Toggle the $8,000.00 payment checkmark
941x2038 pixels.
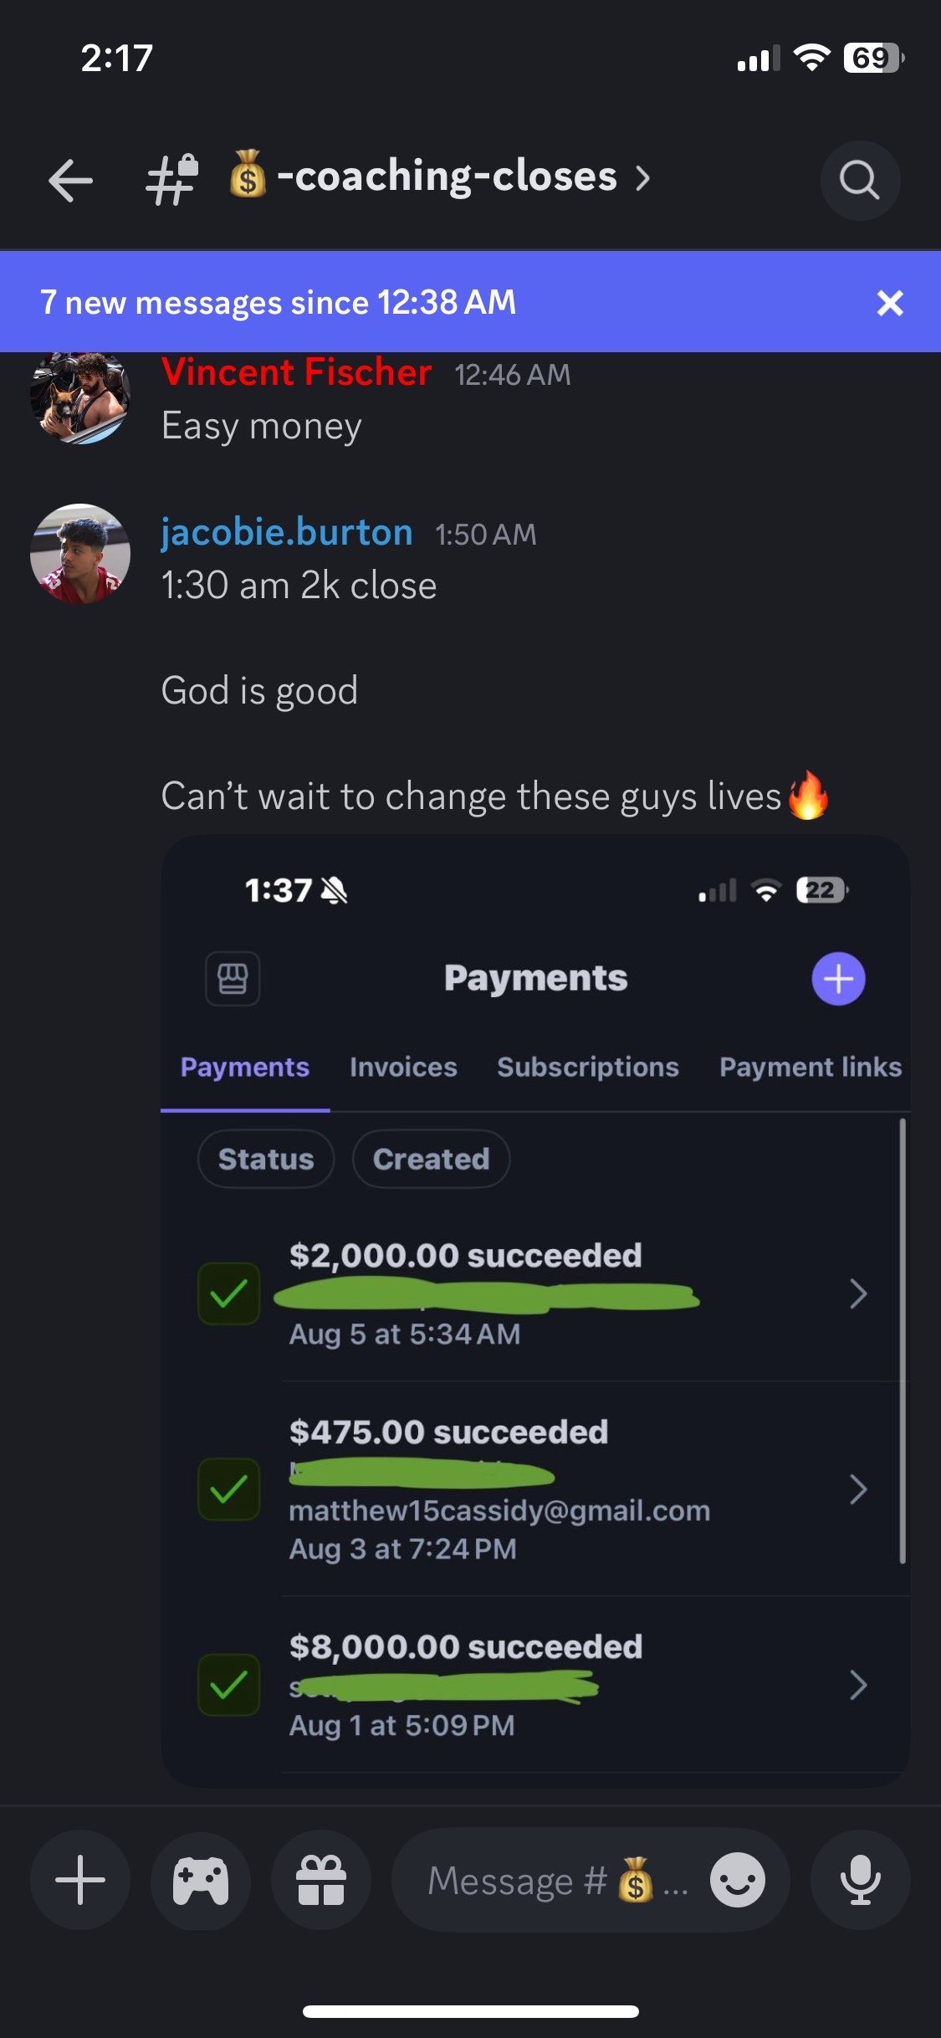coord(228,1685)
